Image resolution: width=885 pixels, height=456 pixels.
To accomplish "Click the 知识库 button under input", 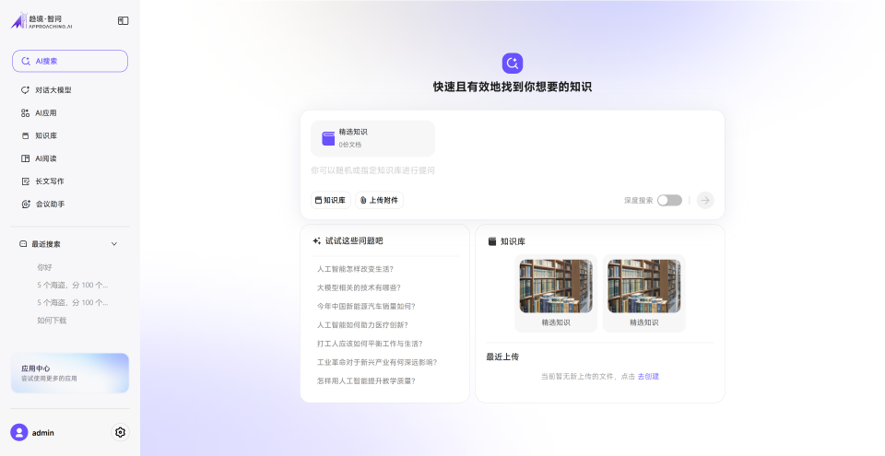I will click(x=331, y=200).
